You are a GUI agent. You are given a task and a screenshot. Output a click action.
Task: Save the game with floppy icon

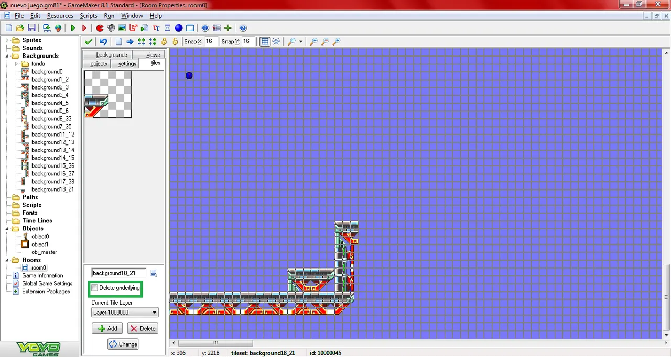point(31,28)
